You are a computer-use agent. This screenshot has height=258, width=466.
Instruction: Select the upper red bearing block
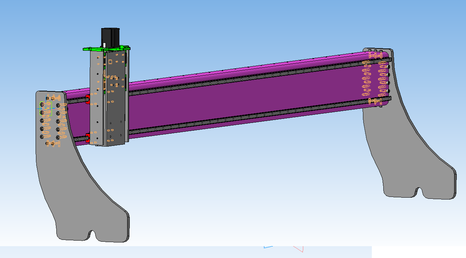88,99
